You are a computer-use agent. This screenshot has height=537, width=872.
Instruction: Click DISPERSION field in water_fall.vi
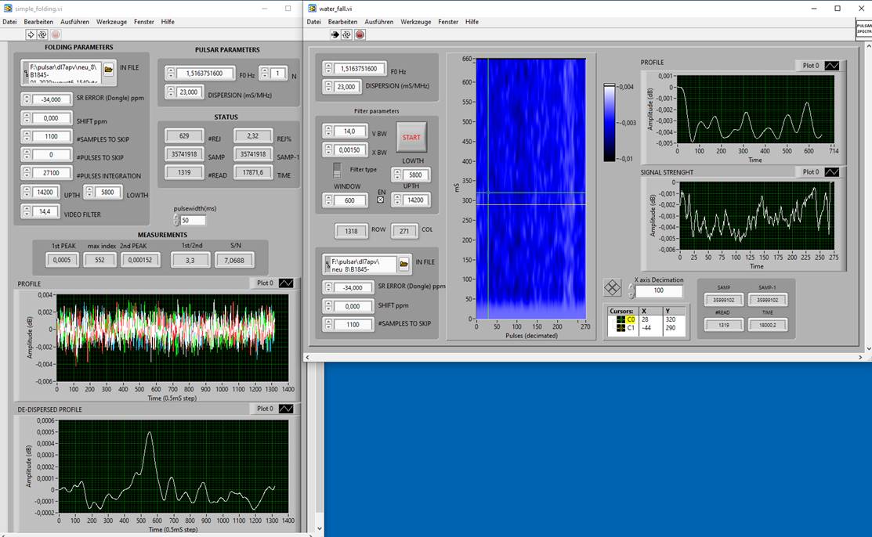(346, 87)
